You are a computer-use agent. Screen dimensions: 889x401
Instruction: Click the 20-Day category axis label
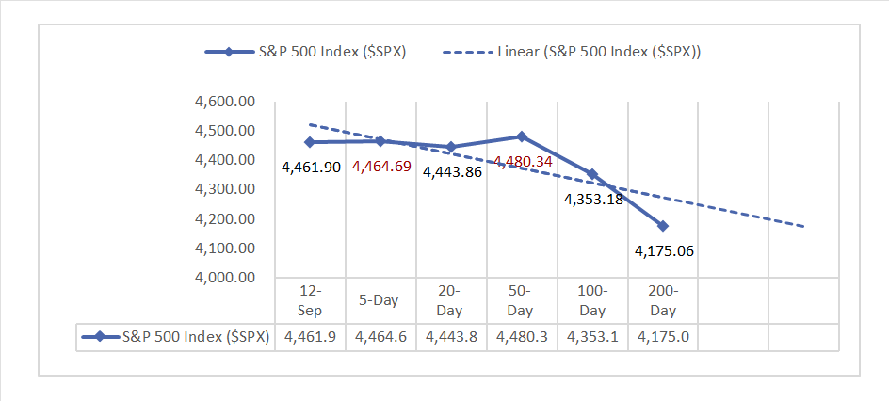click(x=451, y=301)
